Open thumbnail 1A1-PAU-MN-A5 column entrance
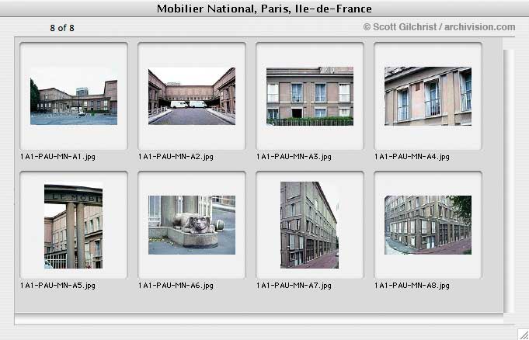The height and width of the screenshot is (340, 529). (74, 225)
